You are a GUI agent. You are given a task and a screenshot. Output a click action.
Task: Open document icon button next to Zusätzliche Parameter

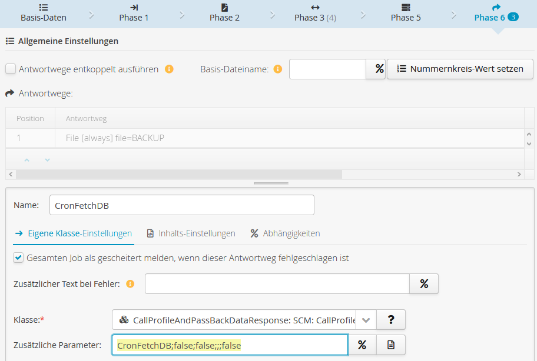pos(391,345)
